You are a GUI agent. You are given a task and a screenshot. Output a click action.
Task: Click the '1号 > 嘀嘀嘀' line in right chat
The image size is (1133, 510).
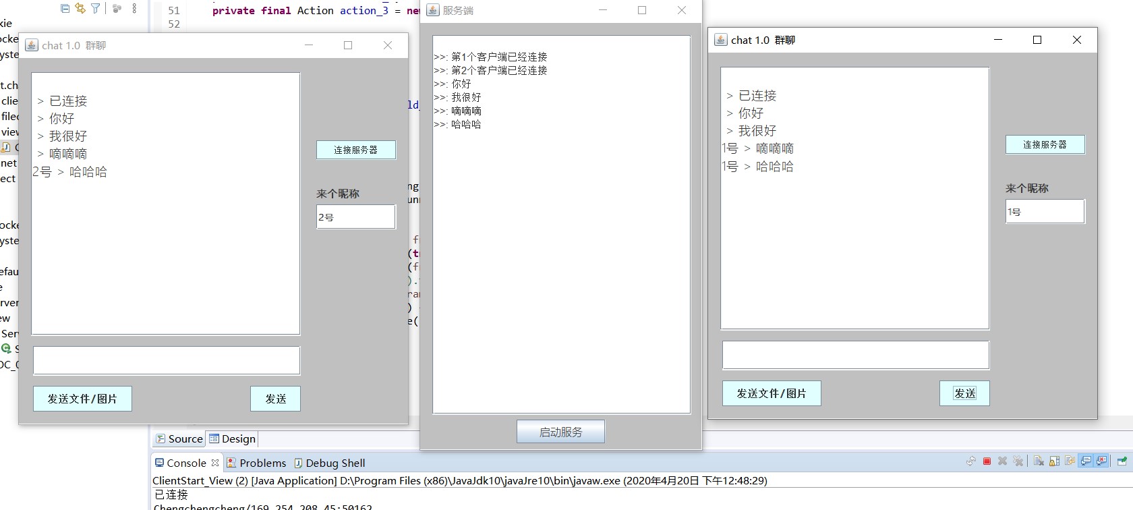[x=758, y=148]
